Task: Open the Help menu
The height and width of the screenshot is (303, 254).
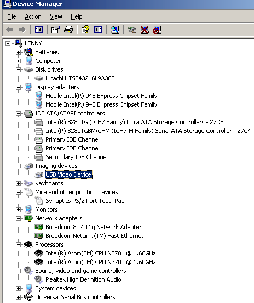Action: [77, 16]
